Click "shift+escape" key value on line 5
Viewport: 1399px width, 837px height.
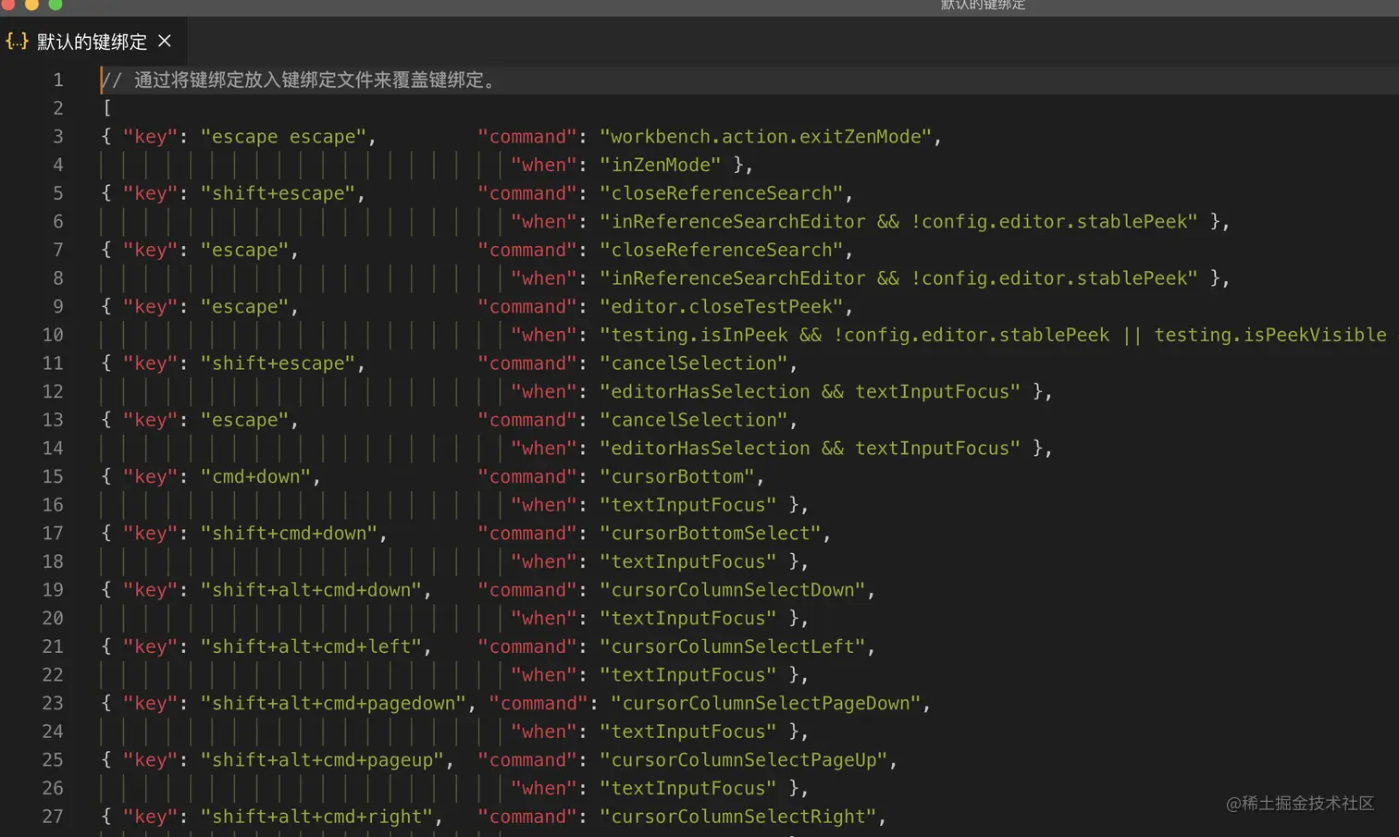coord(278,193)
